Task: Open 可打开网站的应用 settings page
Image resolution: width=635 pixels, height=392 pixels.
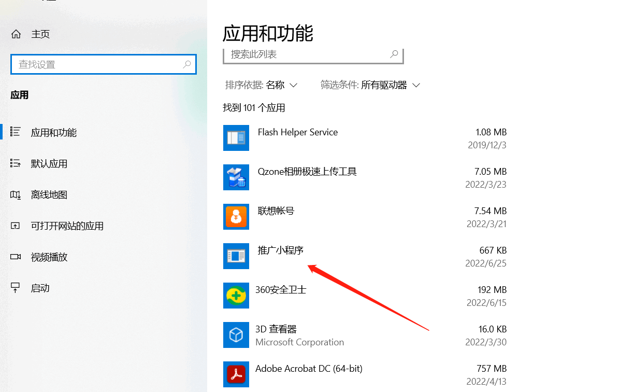Action: pos(67,226)
